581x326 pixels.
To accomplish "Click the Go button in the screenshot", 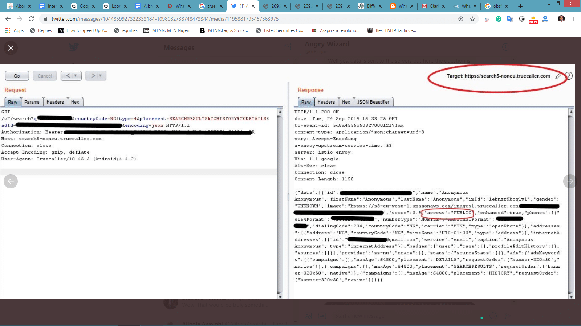I will click(17, 76).
